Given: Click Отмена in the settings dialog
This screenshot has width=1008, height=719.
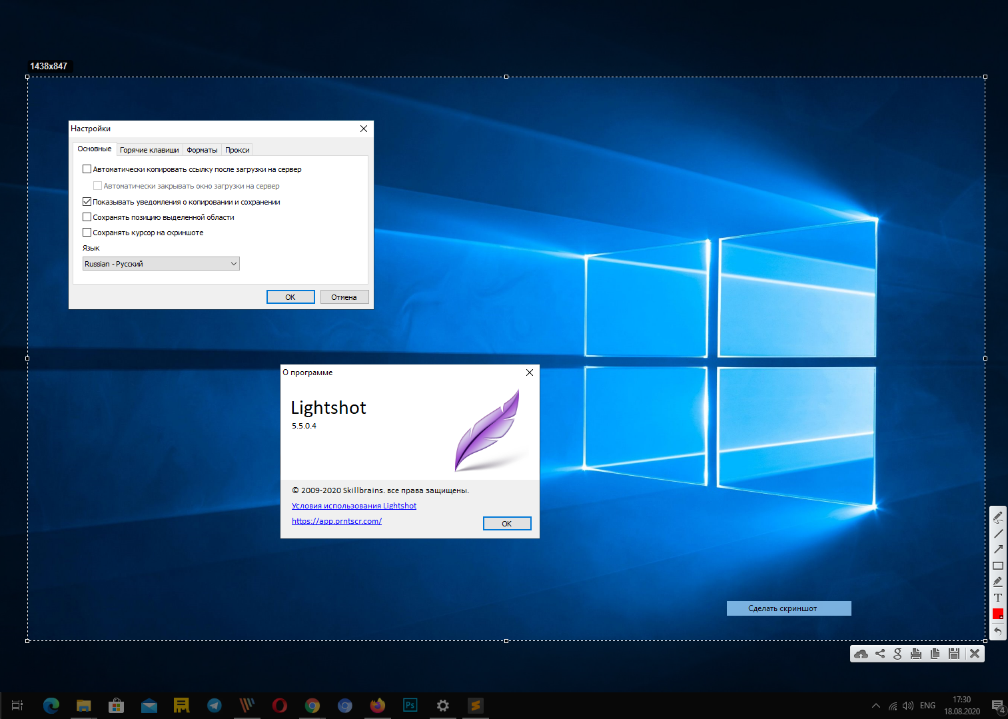Looking at the screenshot, I should point(344,297).
